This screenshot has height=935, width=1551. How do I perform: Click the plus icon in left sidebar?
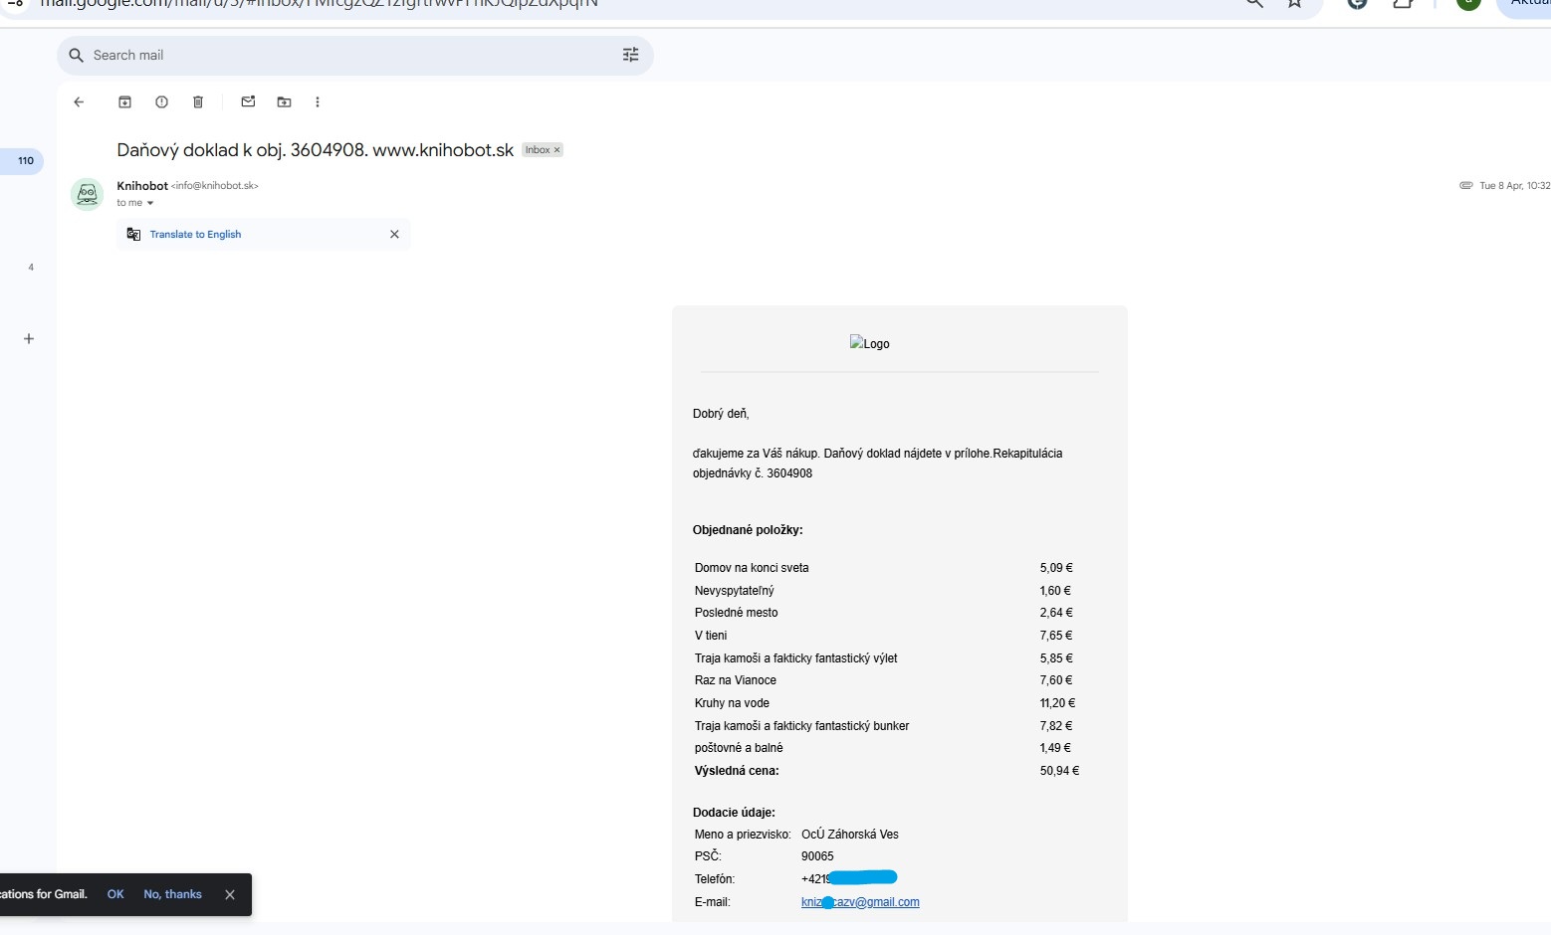coord(29,339)
